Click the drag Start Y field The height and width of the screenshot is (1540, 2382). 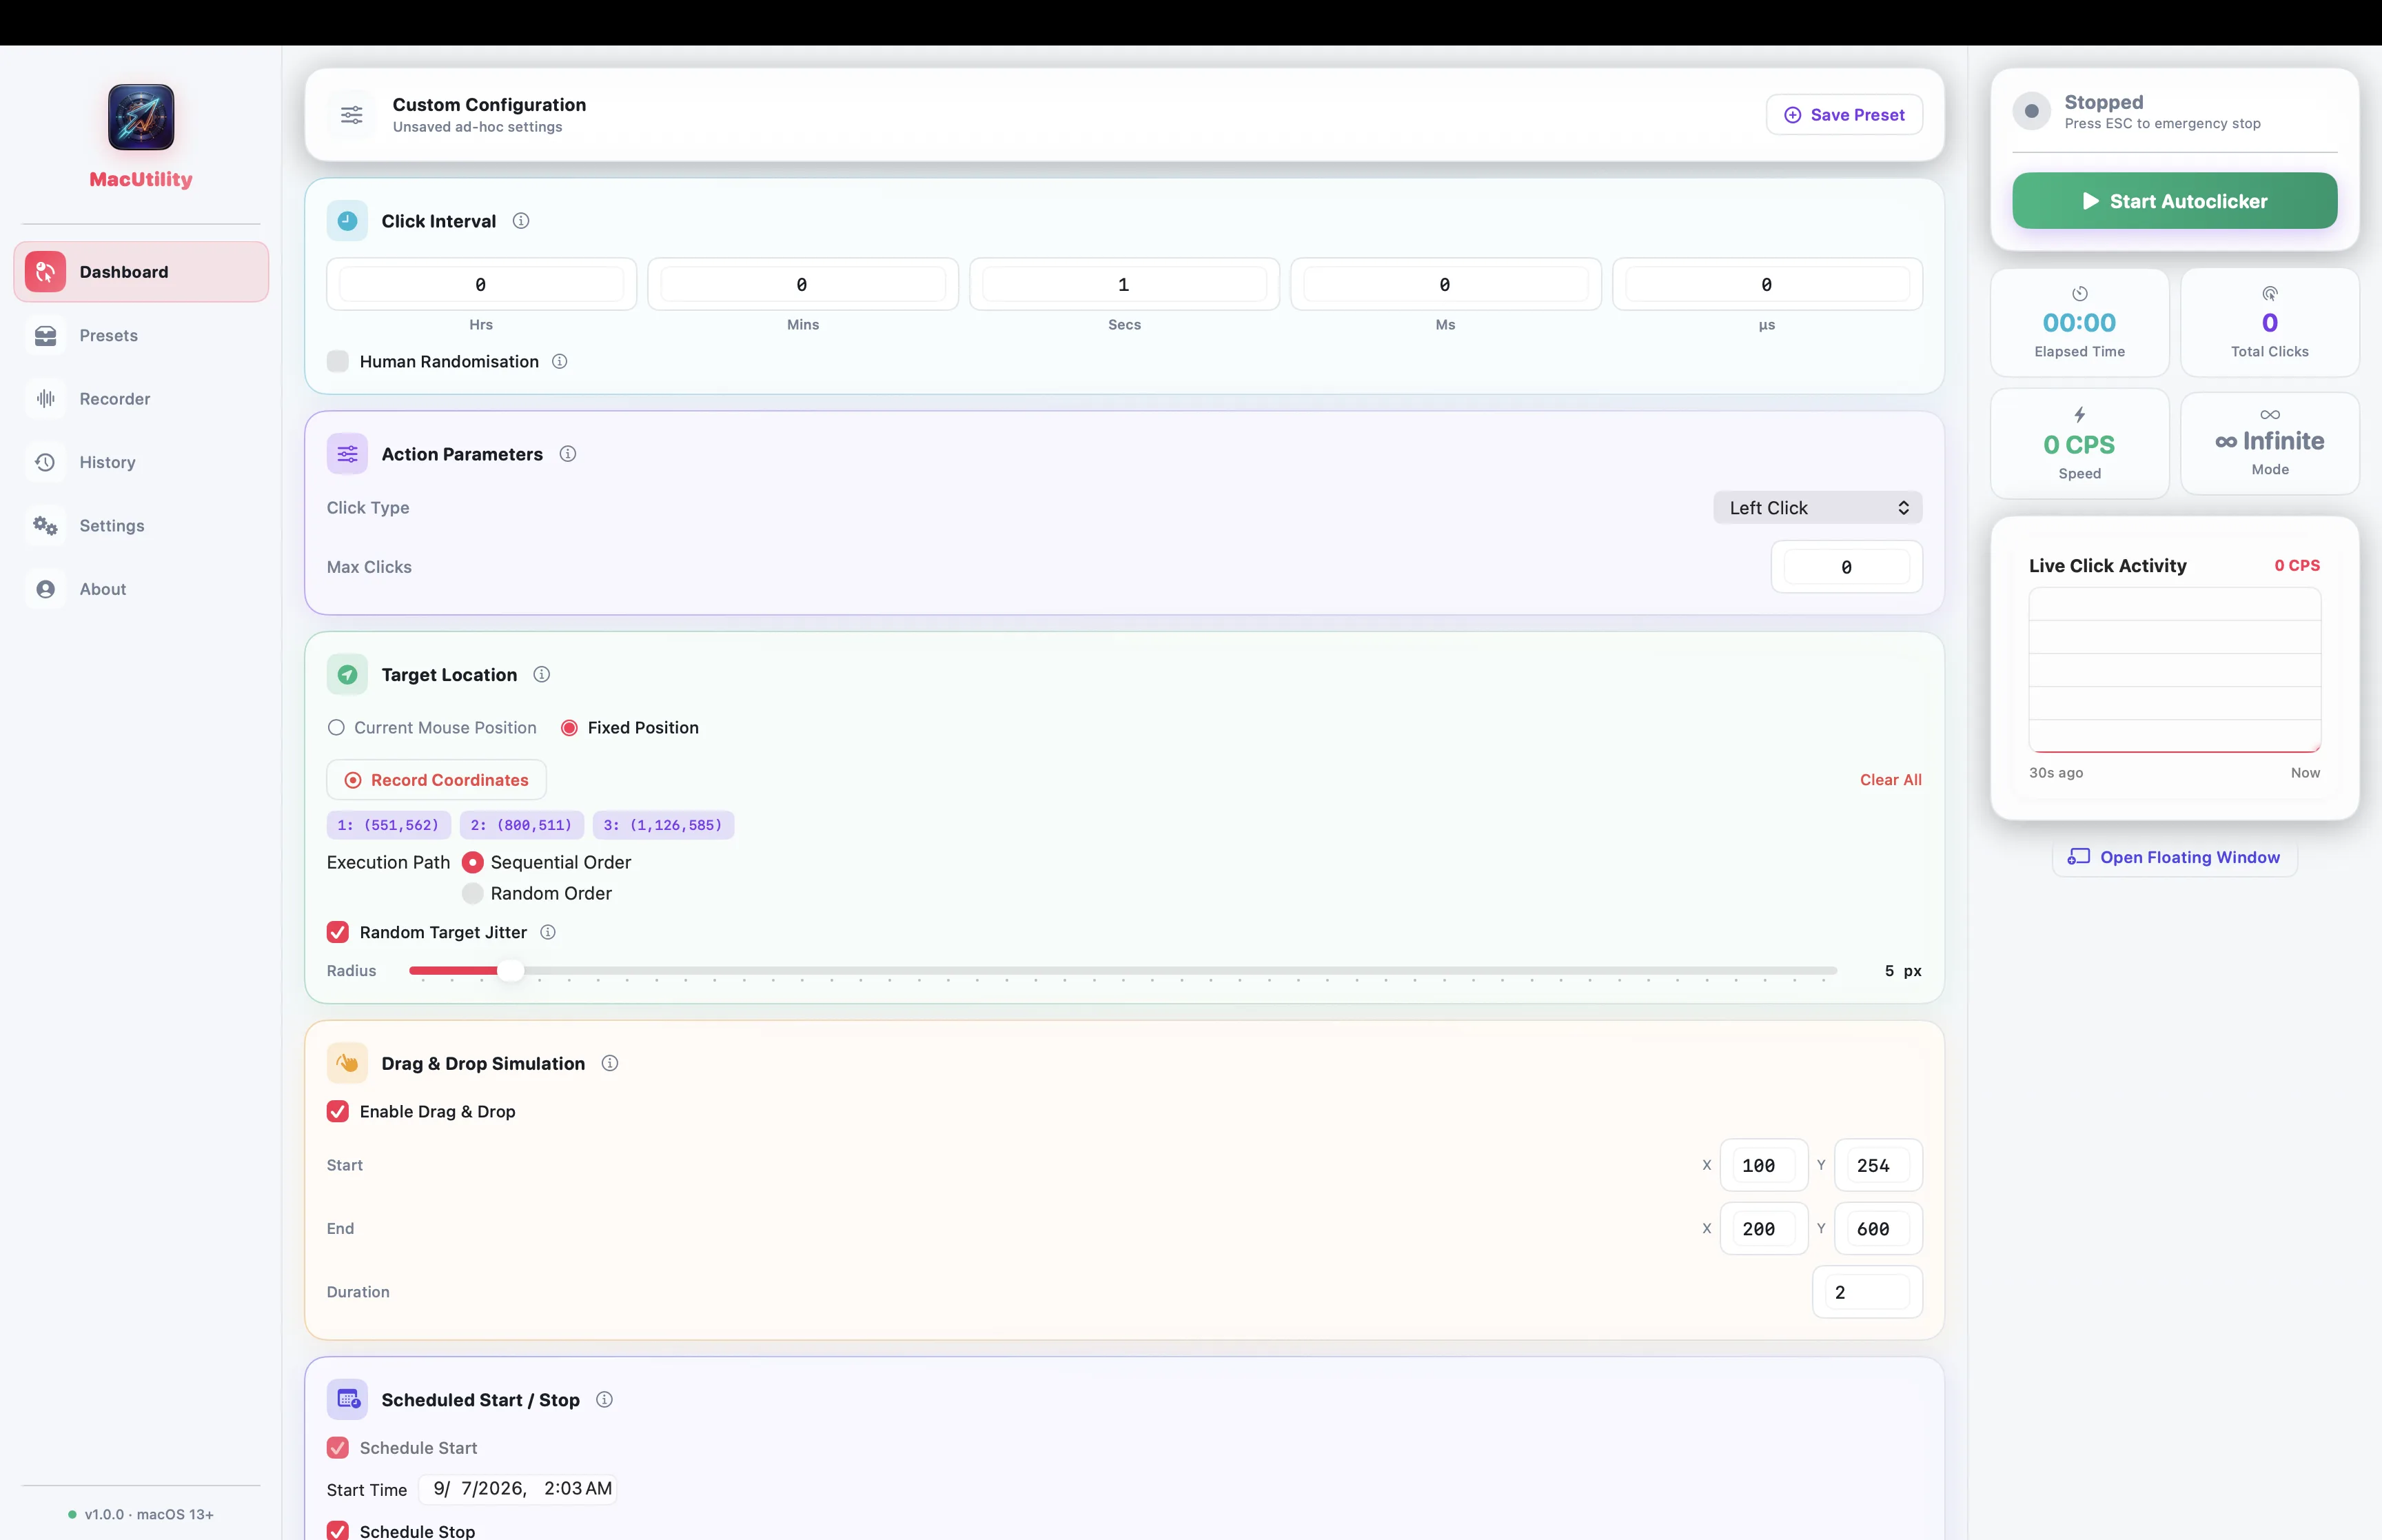[x=1878, y=1166]
